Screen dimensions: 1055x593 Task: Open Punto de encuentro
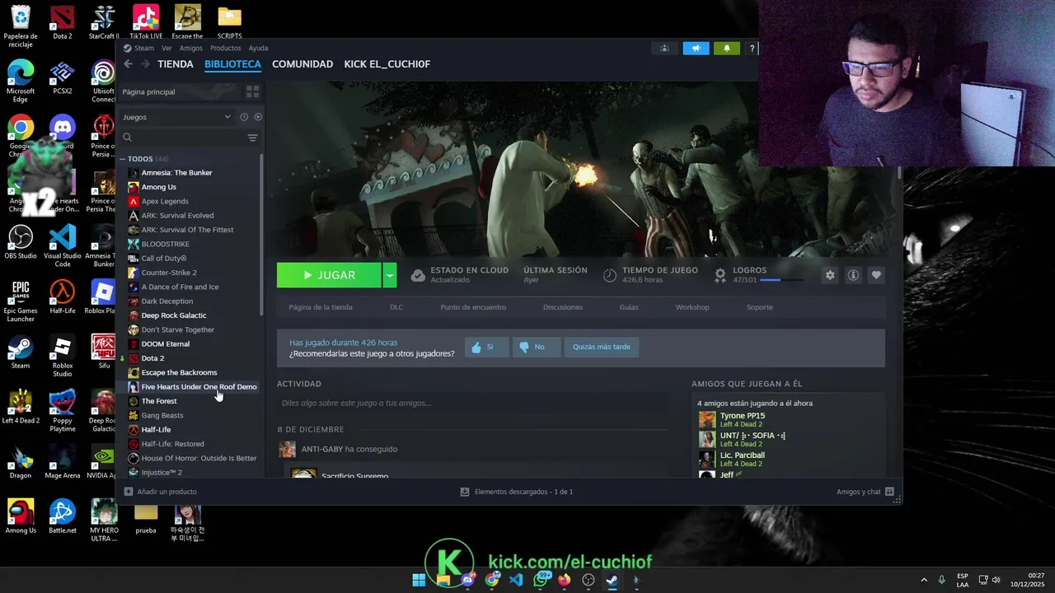click(473, 307)
